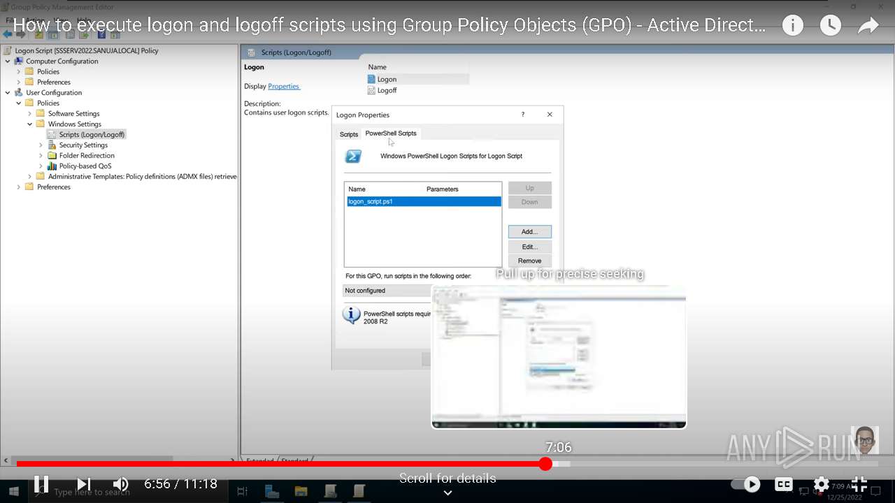The image size is (895, 503).
Task: Expand the Administrative Templates node
Action: pos(30,176)
